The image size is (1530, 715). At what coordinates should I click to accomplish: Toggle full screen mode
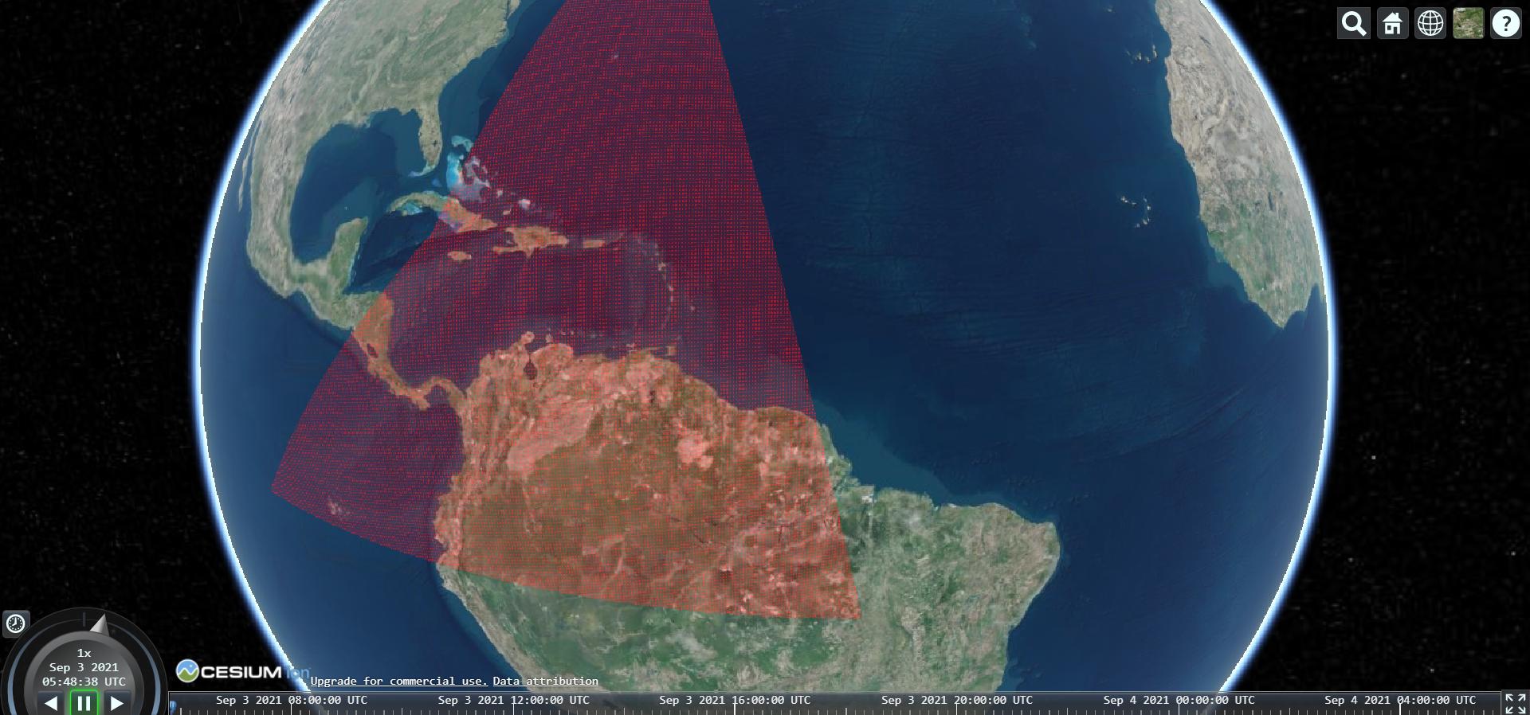point(1515,703)
